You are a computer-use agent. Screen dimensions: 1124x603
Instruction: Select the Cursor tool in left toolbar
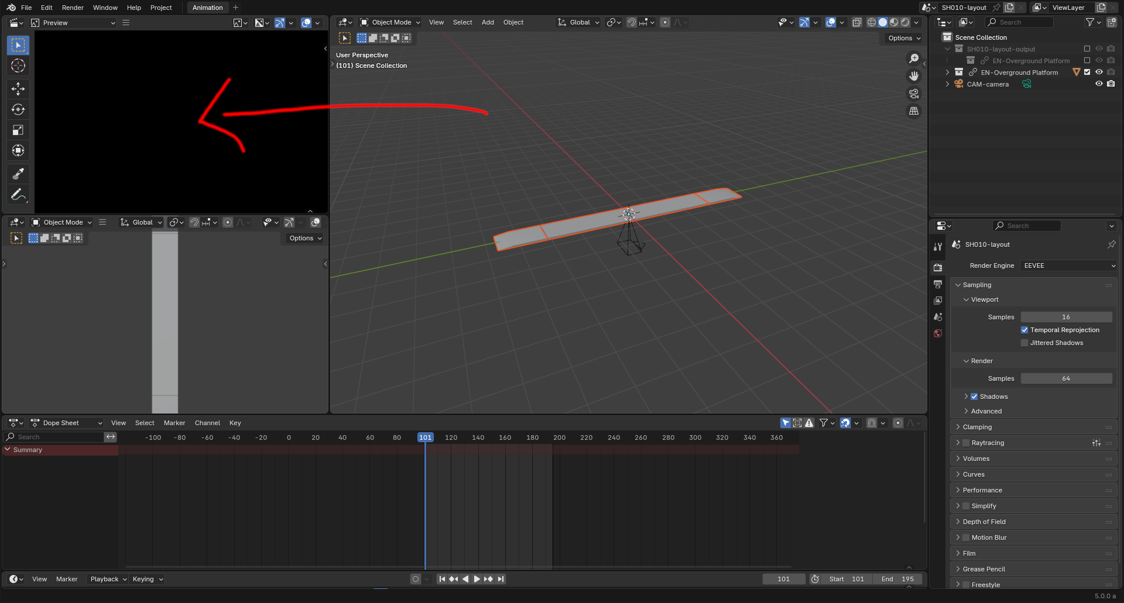coord(18,66)
